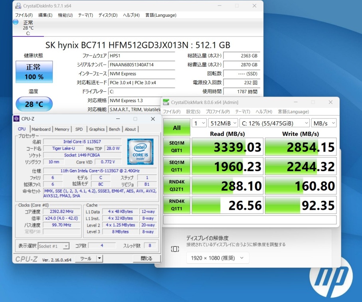Open テーマ(T) menu in CrystalDiskMark
Screen dimensions: 362x302
pyautogui.click(x=243, y=112)
